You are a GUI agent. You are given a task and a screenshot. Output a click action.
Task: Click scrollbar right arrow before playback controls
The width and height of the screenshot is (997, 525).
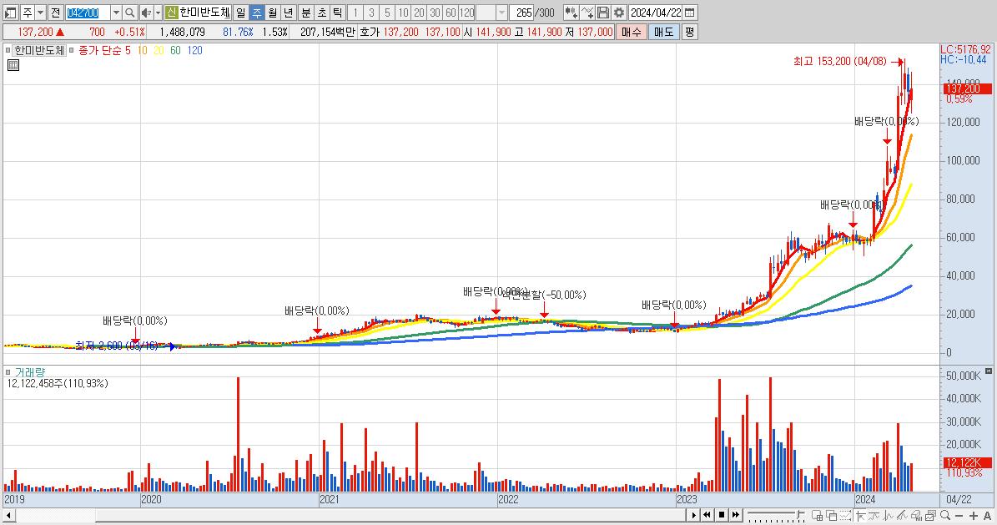coord(694,515)
